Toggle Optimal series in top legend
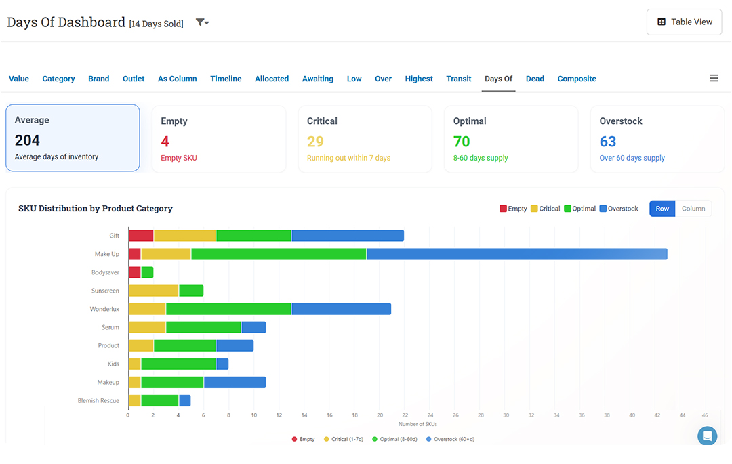732x464 pixels. click(x=579, y=209)
